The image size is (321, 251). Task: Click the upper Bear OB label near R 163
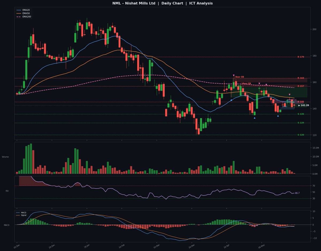click(240, 77)
